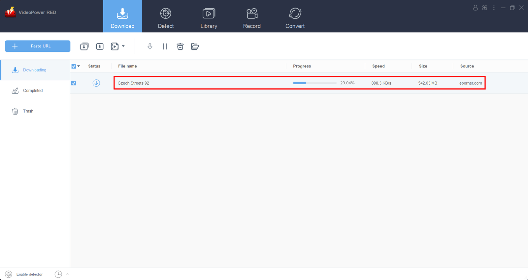This screenshot has height=280, width=528.
Task: Pause downloads with the pause icon
Action: 165,46
